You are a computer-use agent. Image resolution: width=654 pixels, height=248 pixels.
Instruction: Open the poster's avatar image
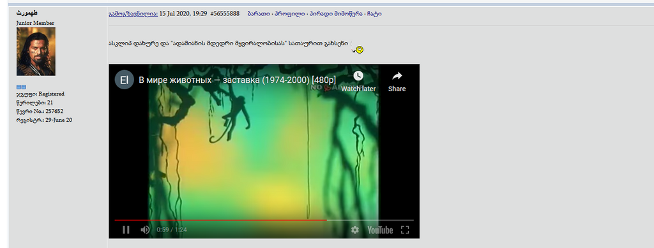point(36,52)
